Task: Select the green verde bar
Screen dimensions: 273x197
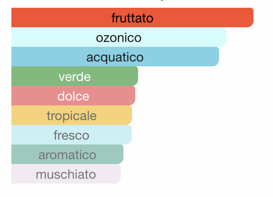Action: pos(75,76)
